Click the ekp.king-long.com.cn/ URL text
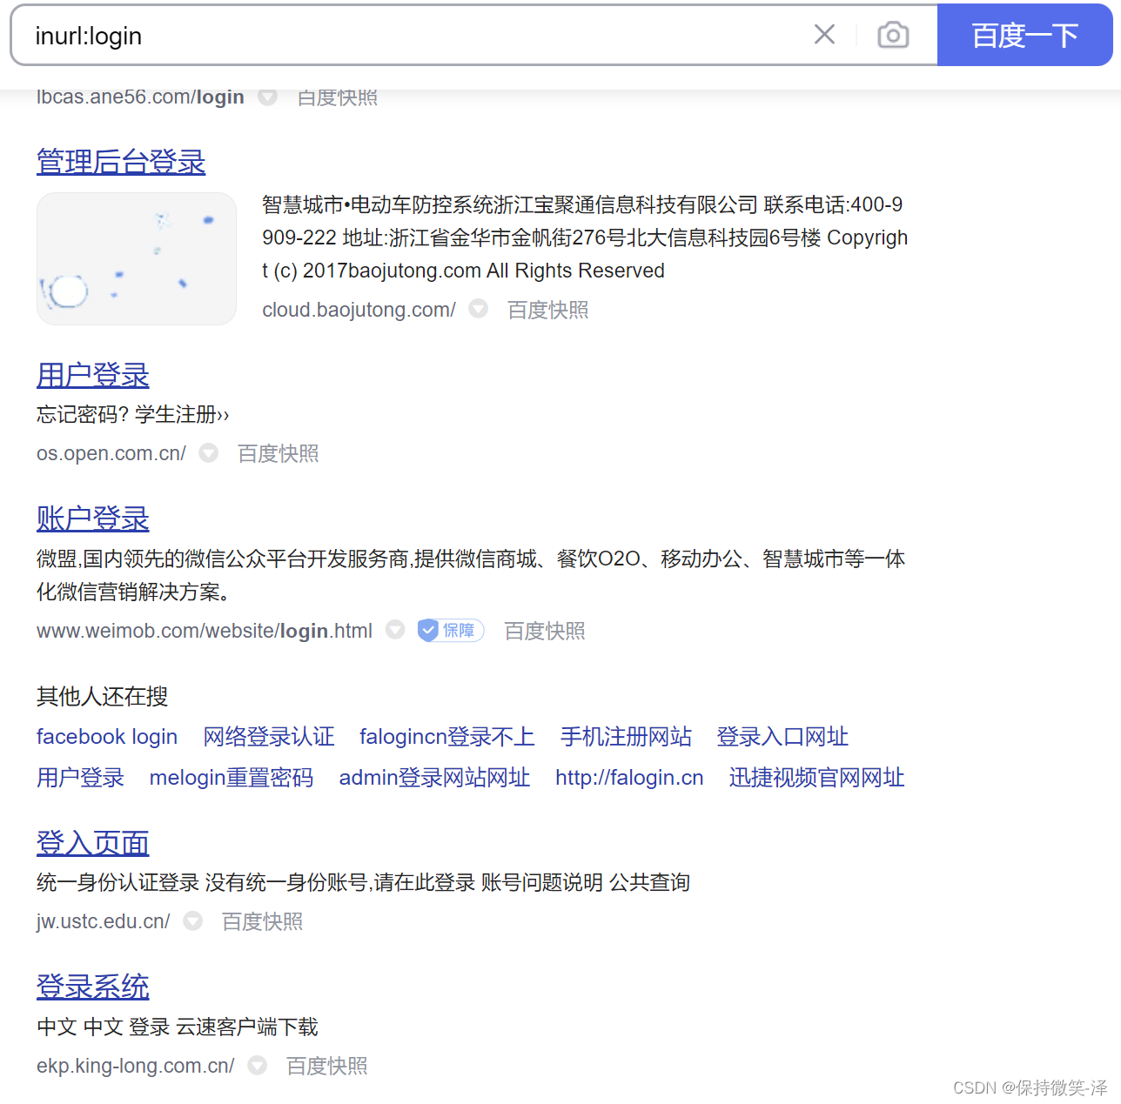 click(136, 1066)
